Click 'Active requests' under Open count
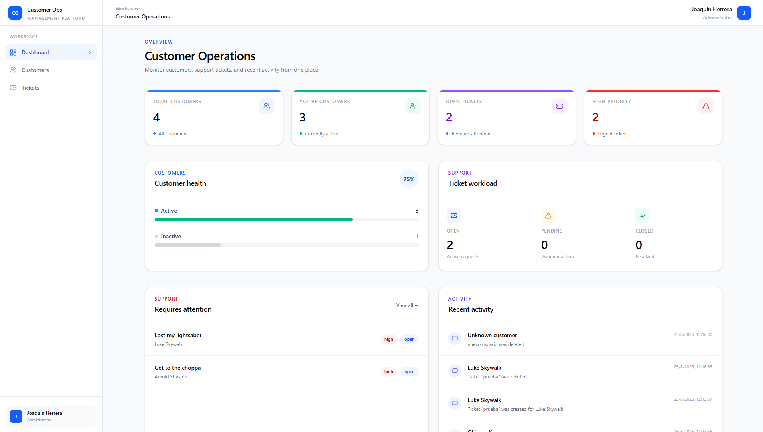 point(463,257)
